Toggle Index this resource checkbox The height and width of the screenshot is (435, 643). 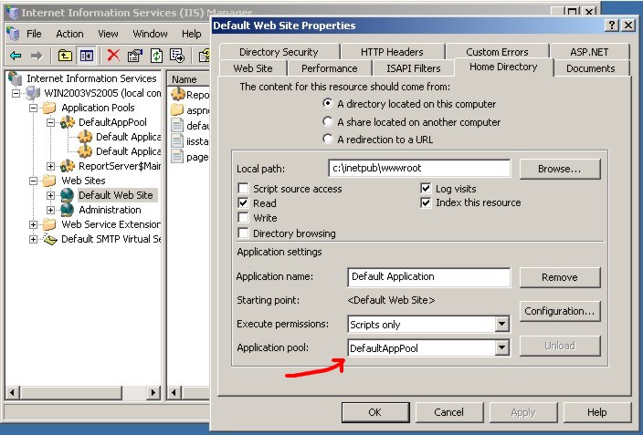426,202
